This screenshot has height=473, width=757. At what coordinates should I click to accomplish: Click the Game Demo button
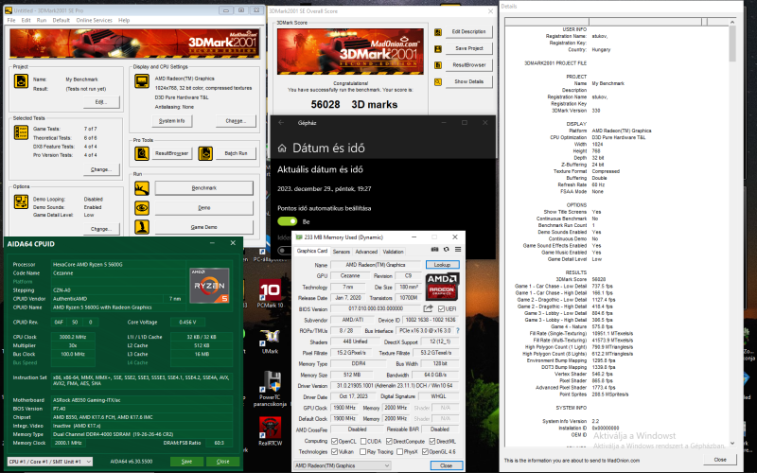coord(203,227)
